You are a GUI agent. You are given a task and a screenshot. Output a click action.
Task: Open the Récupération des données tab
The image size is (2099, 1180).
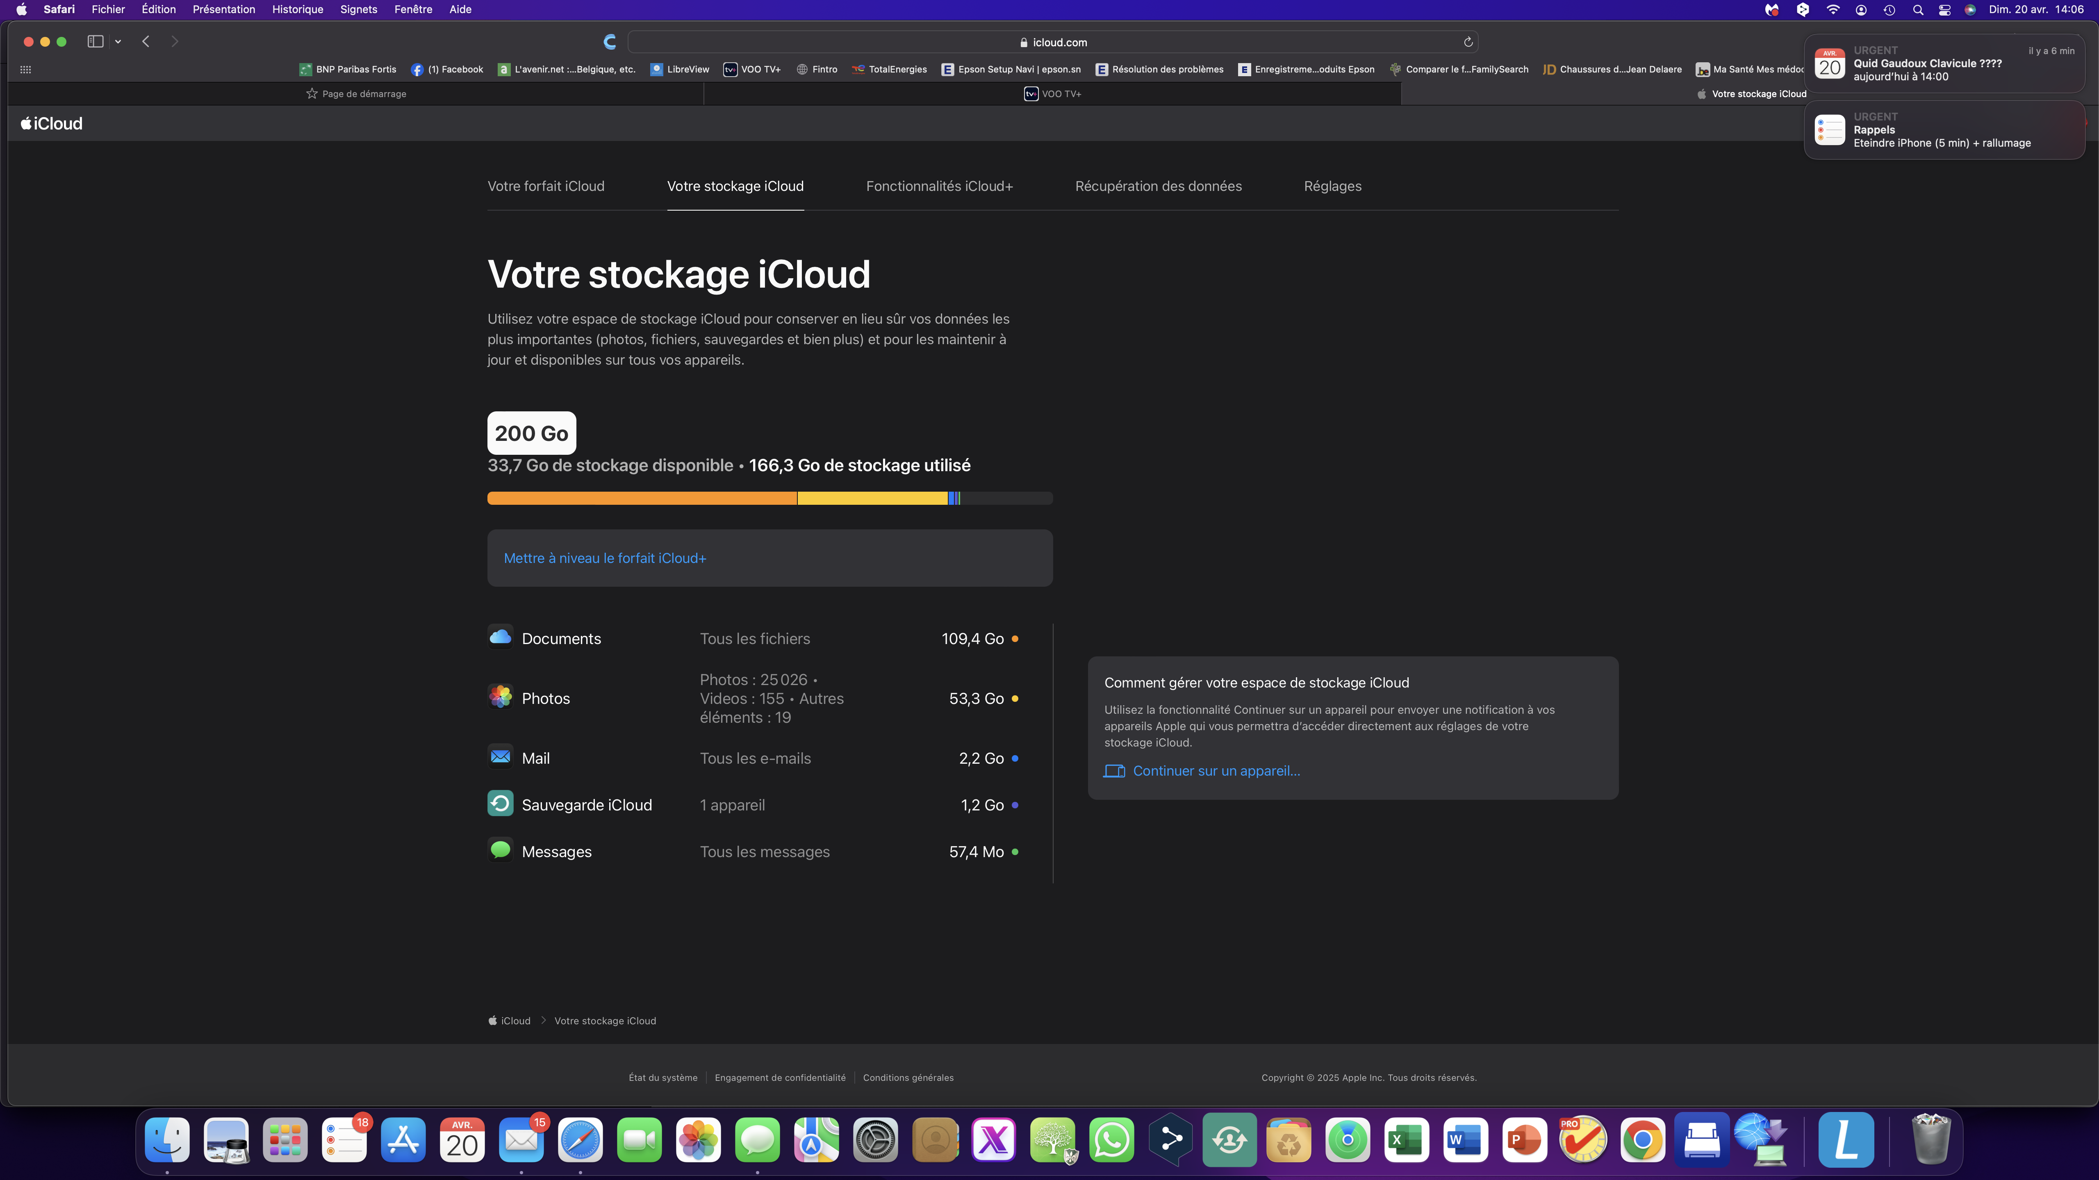pyautogui.click(x=1158, y=186)
